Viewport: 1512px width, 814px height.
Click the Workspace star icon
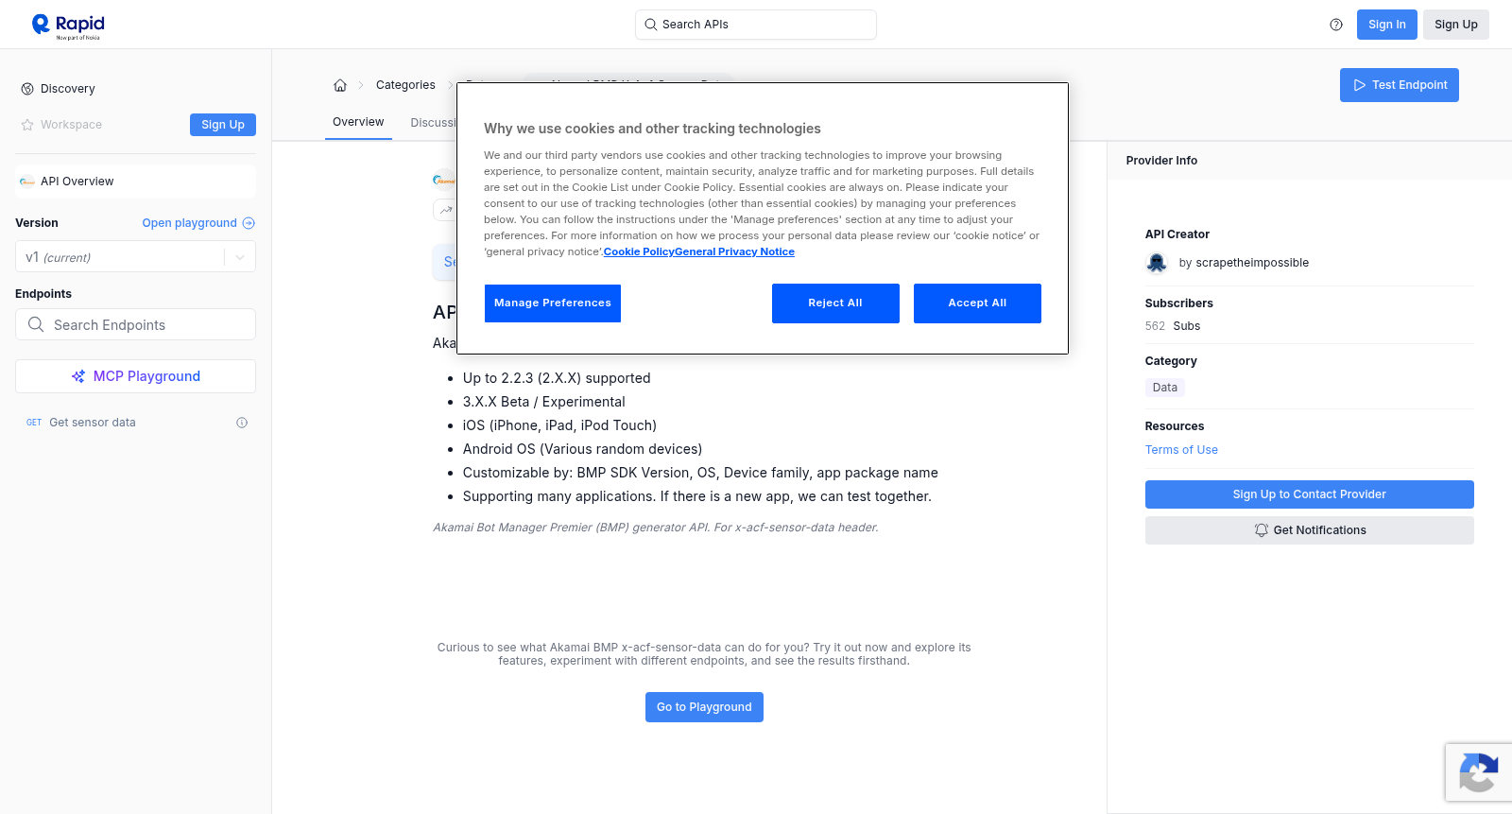27,125
